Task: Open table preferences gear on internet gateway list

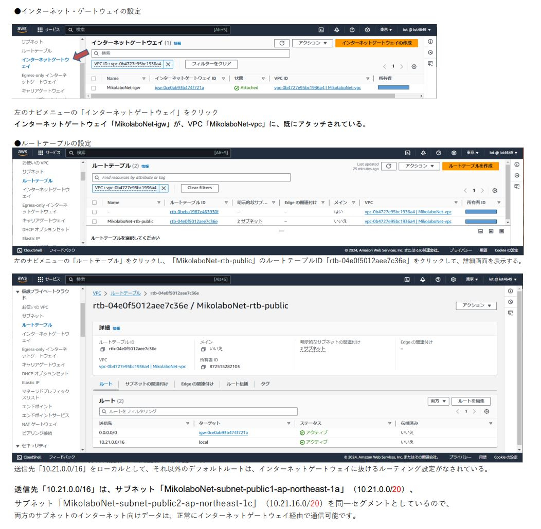Action: pyautogui.click(x=413, y=66)
